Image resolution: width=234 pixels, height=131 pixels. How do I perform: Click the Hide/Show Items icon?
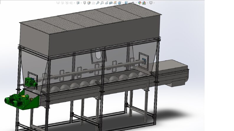coord(133,3)
